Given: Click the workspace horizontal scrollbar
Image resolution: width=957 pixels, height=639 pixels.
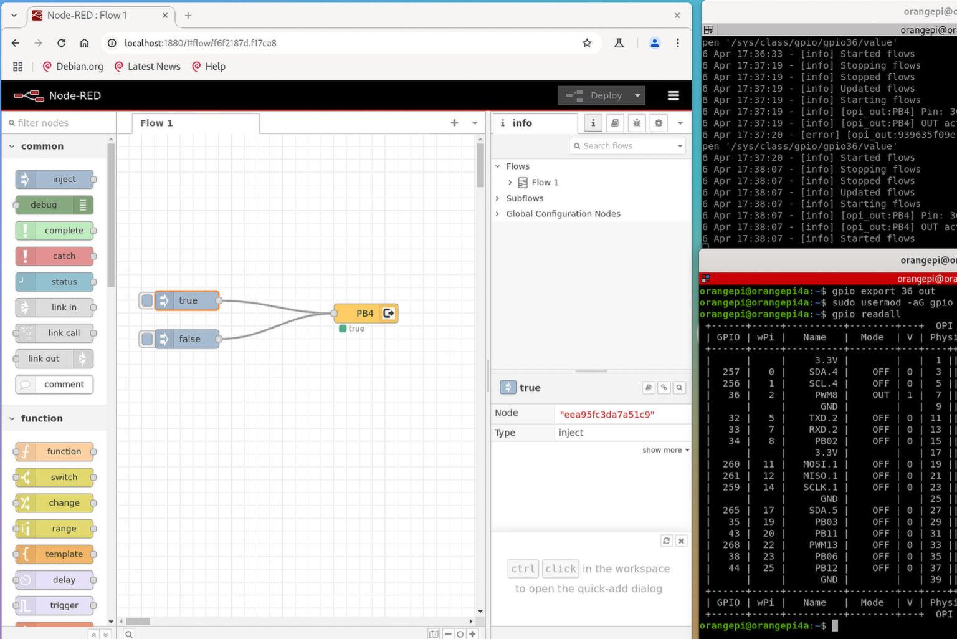Looking at the screenshot, I should point(138,621).
